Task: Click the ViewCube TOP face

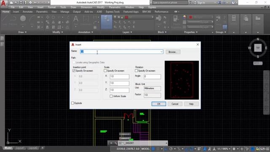Action: (258, 48)
